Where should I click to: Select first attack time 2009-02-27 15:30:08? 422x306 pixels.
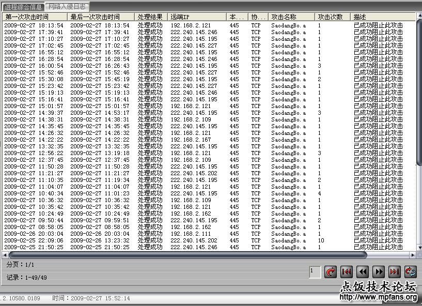pyautogui.click(x=34, y=79)
